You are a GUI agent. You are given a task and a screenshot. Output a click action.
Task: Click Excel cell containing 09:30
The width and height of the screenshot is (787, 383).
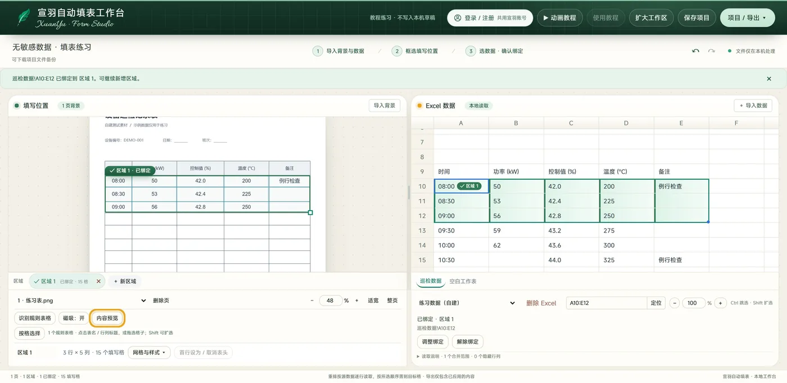461,230
